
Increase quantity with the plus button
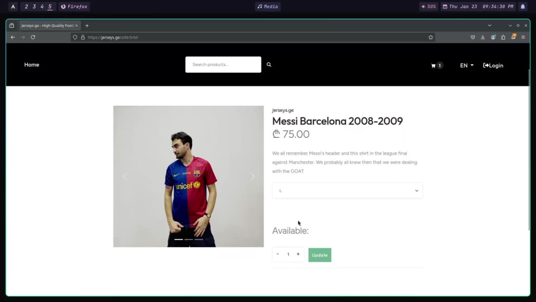(x=298, y=254)
